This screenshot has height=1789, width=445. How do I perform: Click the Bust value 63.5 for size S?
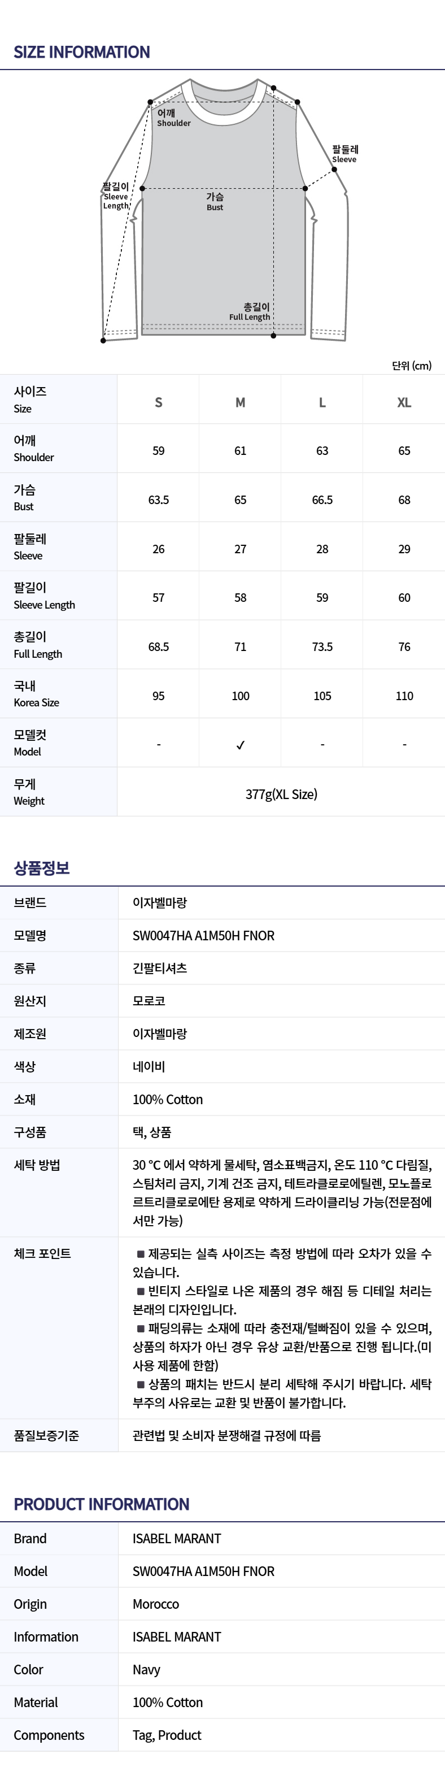coord(158,500)
